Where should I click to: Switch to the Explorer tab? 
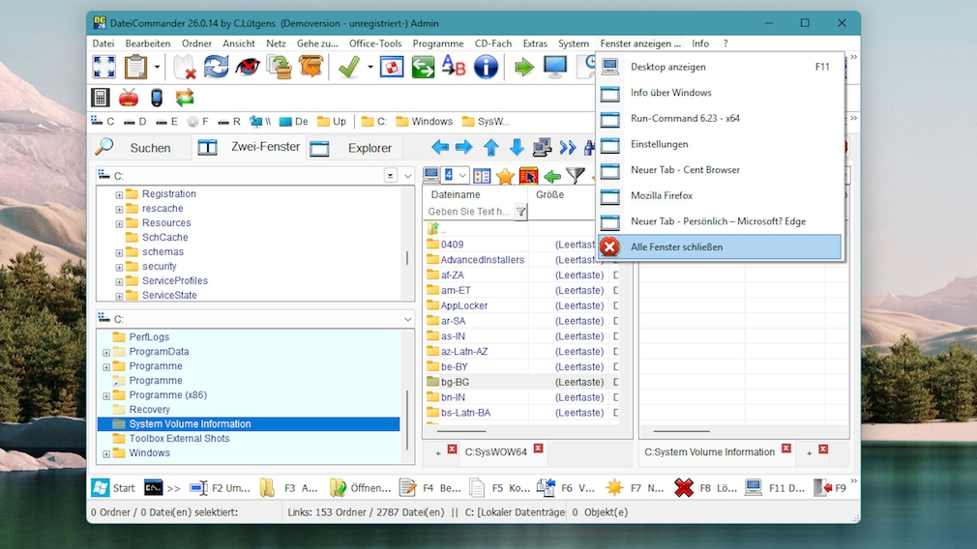click(x=369, y=148)
